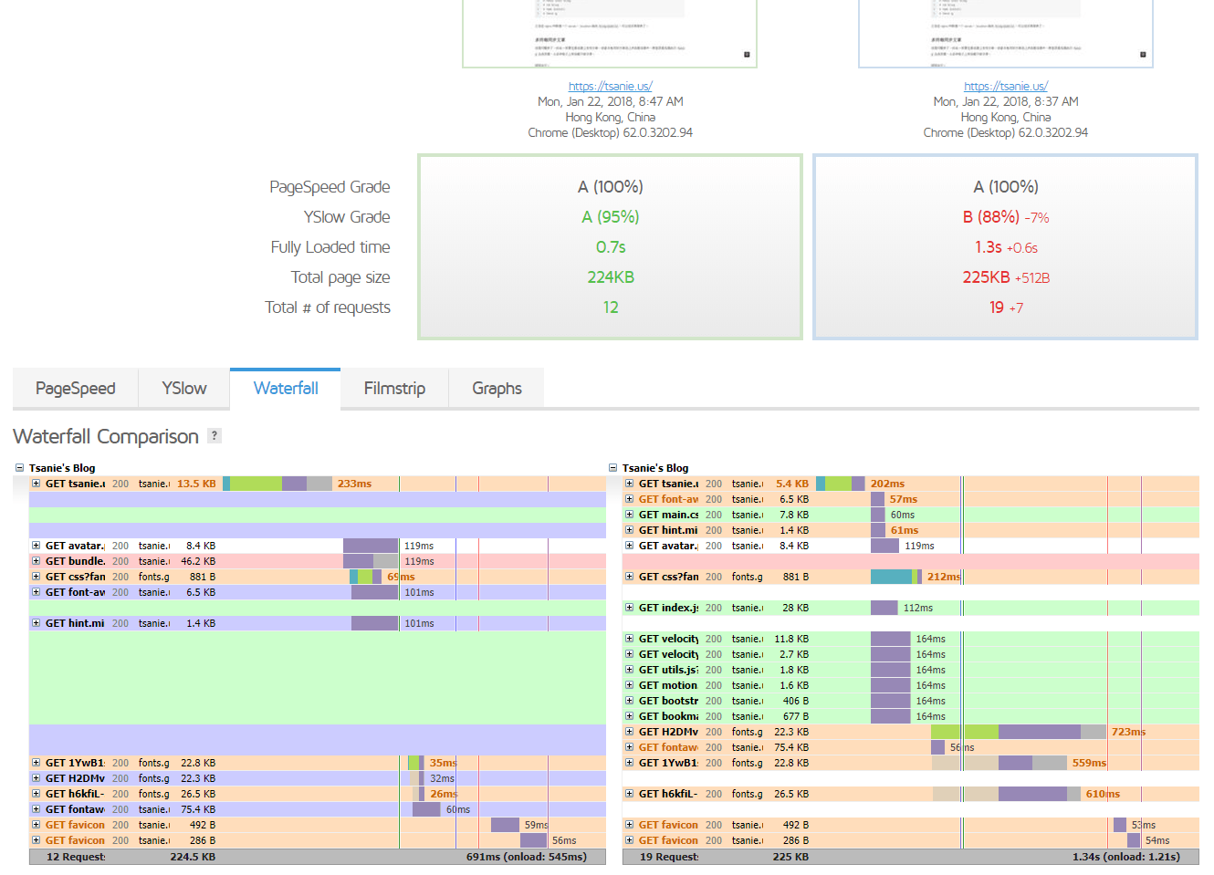Collapse Tsanie's Blog group in the 12-request waterfall
This screenshot has width=1214, height=875.
point(19,468)
